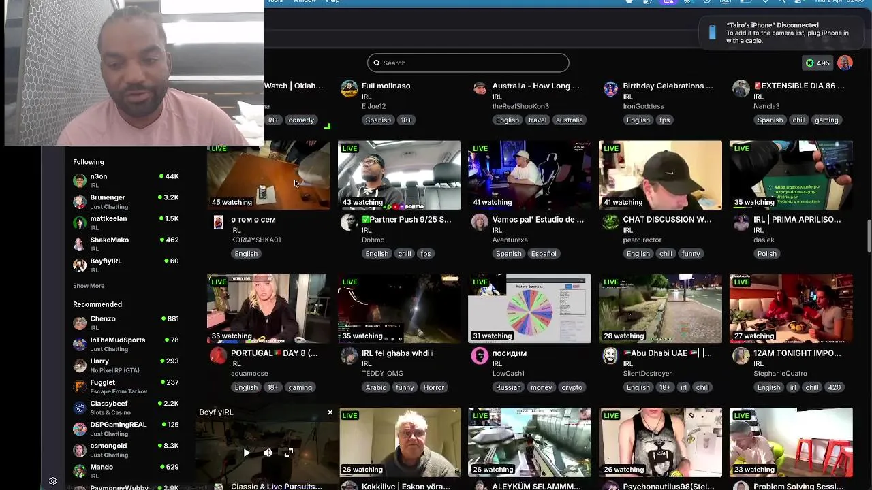Open ElJoe12's channel avatar
This screenshot has height=490, width=872.
pyautogui.click(x=349, y=88)
